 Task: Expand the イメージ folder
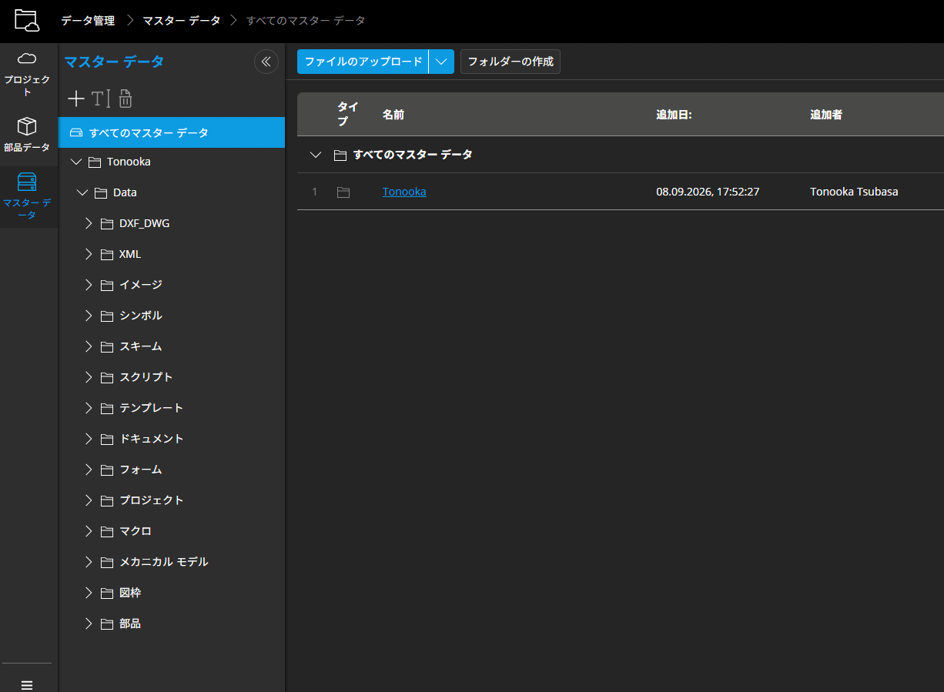click(89, 285)
